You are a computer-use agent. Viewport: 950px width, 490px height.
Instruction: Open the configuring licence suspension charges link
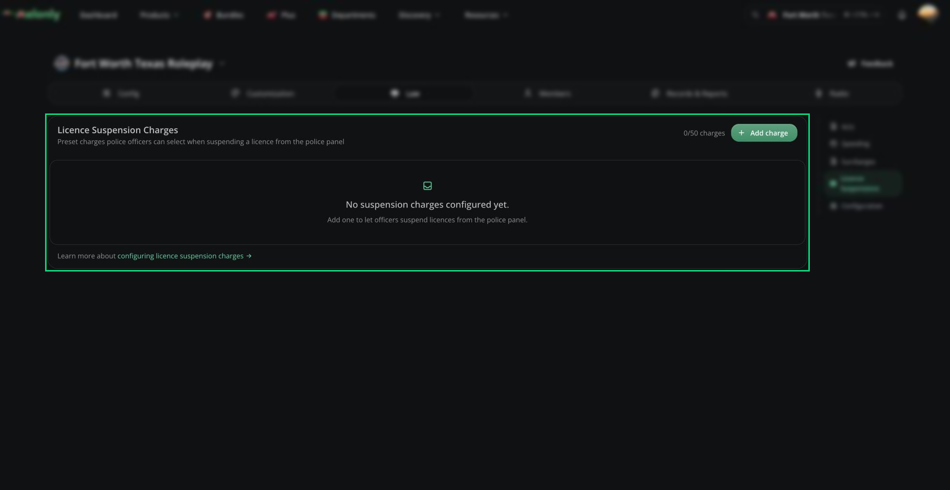(184, 256)
